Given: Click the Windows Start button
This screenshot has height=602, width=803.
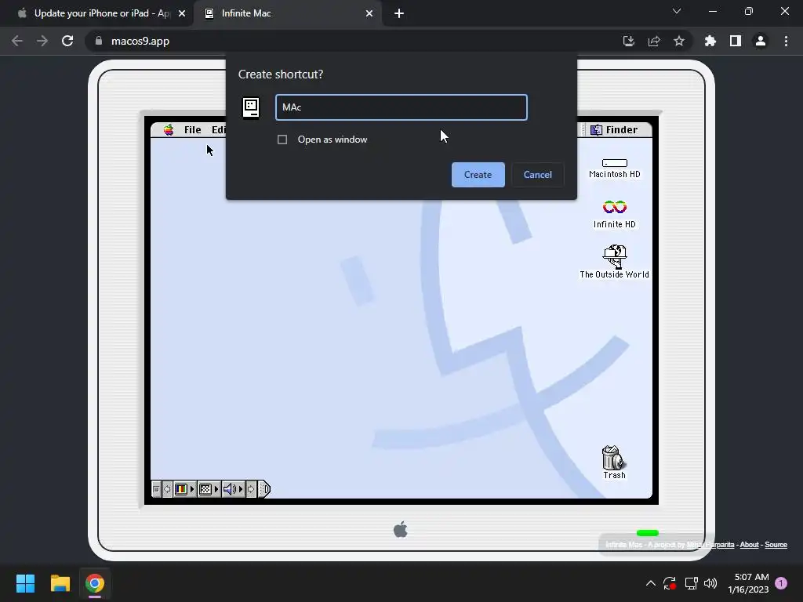Looking at the screenshot, I should pyautogui.click(x=25, y=583).
